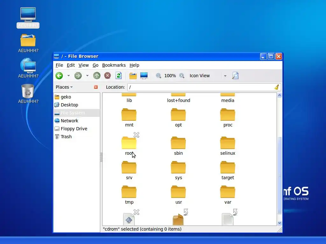
Task: Open the forward history dropdown arrow
Action: [87, 76]
